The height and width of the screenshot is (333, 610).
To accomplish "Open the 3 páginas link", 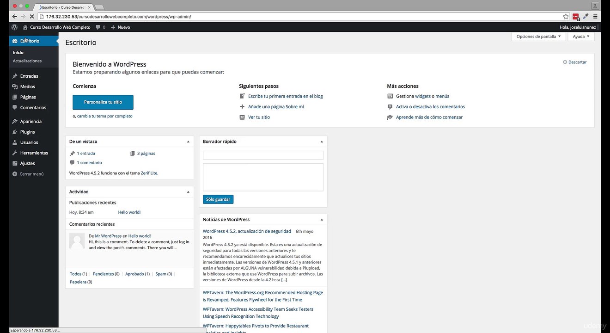I will click(x=146, y=154).
